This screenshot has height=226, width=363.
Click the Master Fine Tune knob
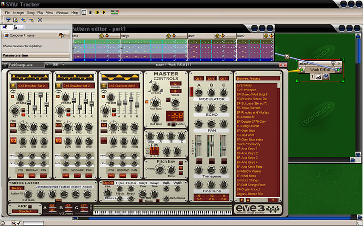[155, 102]
